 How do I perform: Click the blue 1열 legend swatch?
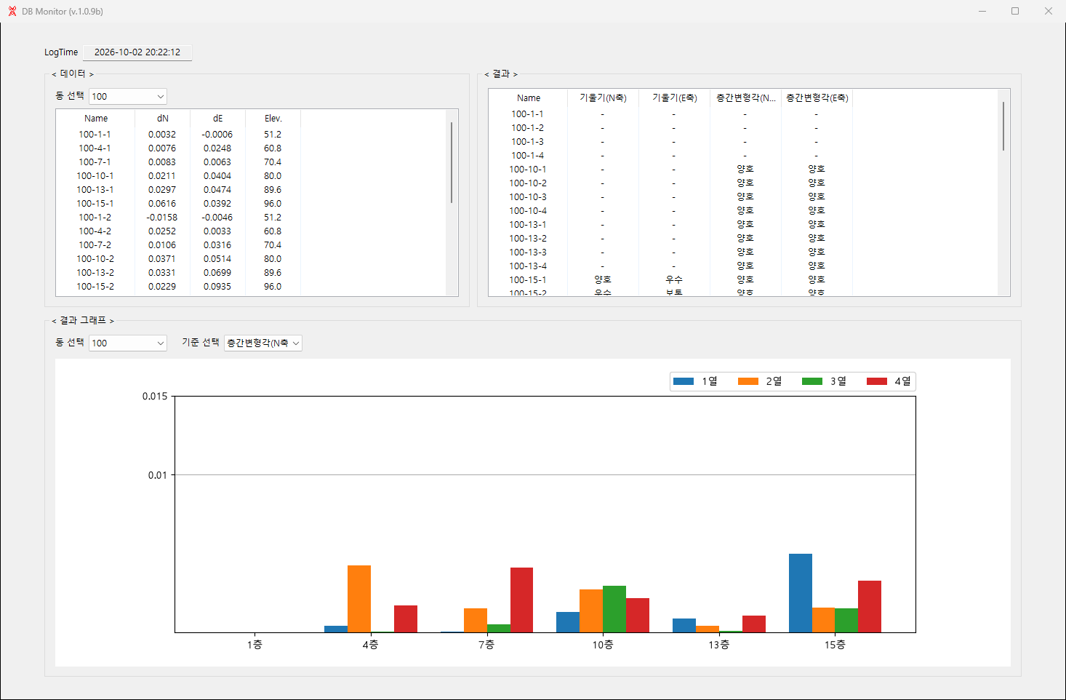684,381
